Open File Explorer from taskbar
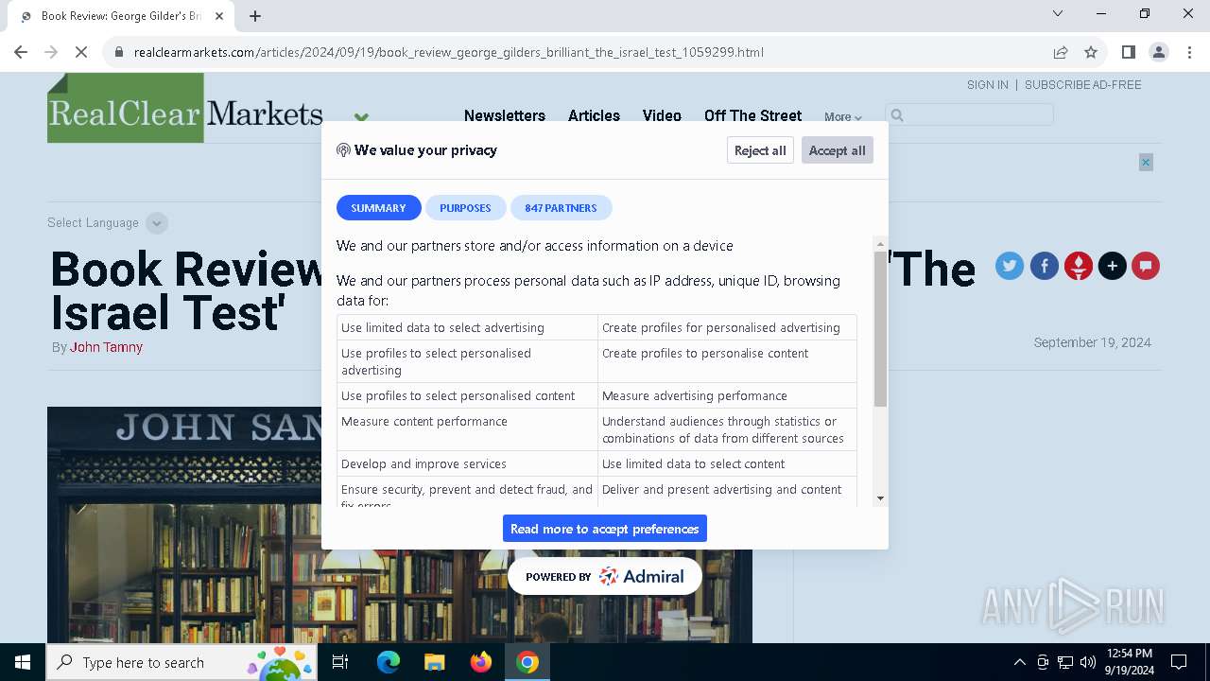 (434, 662)
